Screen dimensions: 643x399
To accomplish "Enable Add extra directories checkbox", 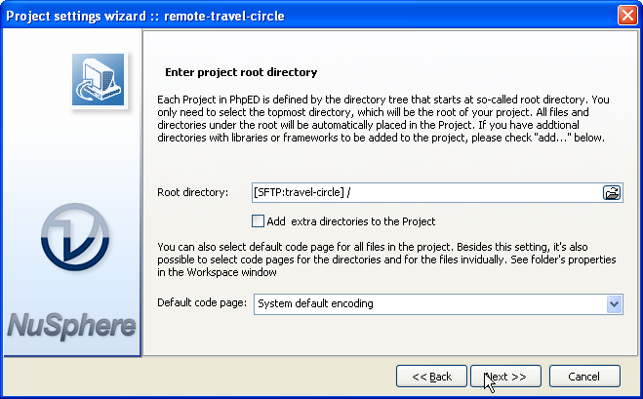I will (x=259, y=221).
